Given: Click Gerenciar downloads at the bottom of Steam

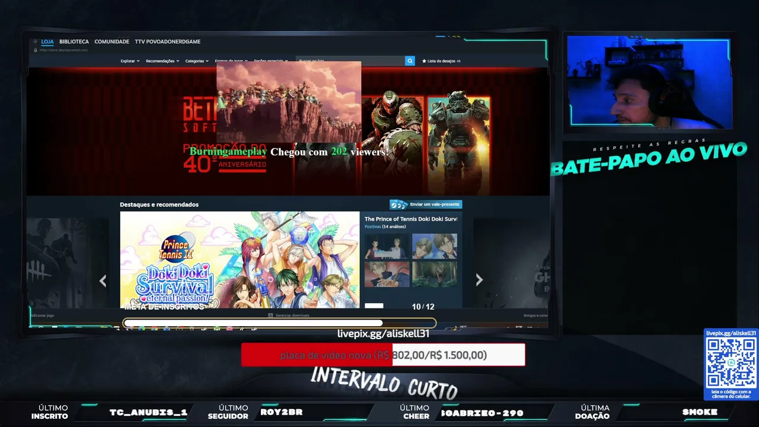Looking at the screenshot, I should [x=289, y=316].
